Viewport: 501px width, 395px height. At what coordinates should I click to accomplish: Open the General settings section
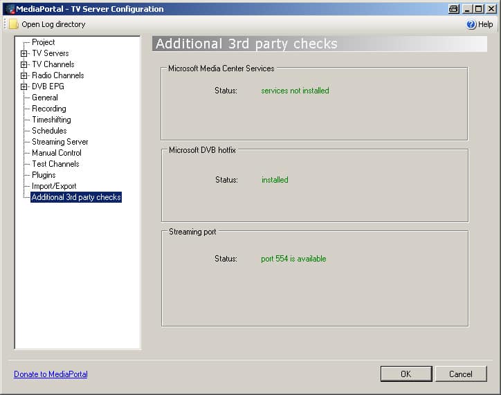point(45,98)
